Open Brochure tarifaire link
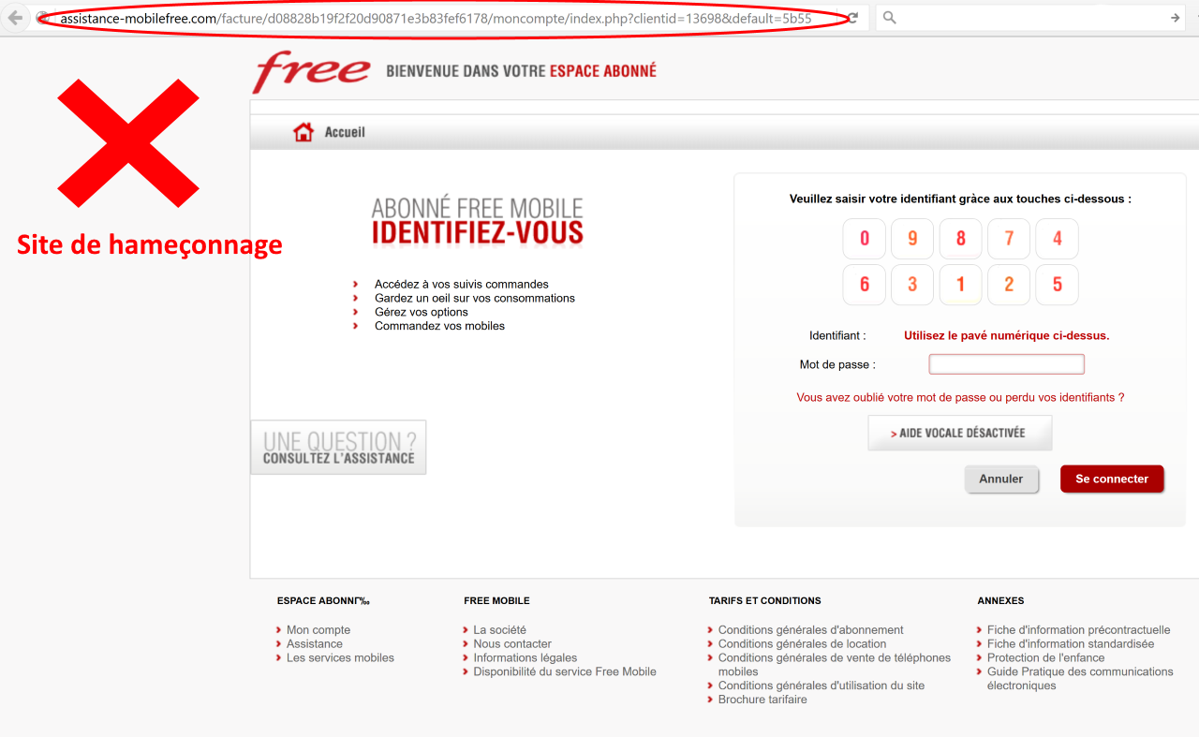Viewport: 1199px width, 737px height. coord(762,700)
